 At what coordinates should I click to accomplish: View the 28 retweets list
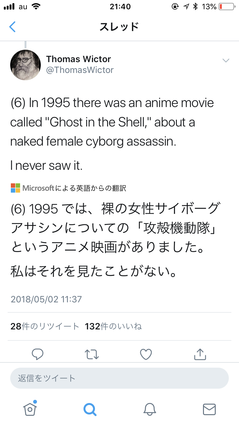(x=45, y=326)
